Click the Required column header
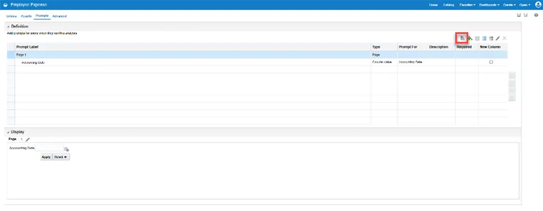 click(x=464, y=47)
